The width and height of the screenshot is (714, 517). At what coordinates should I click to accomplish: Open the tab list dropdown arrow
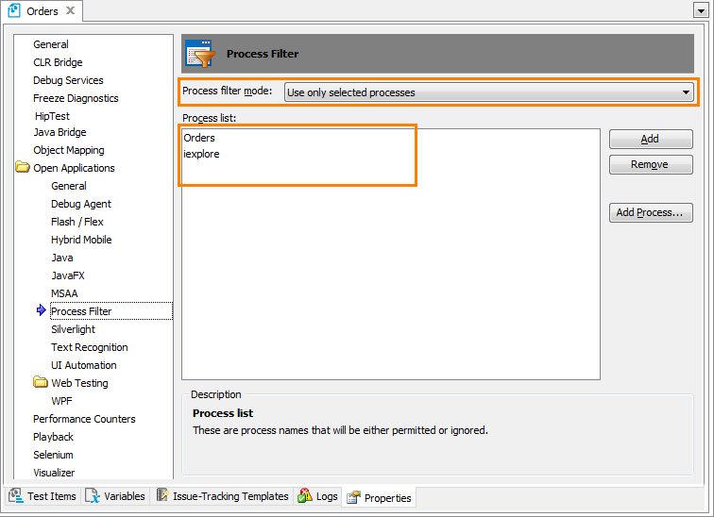coord(701,10)
